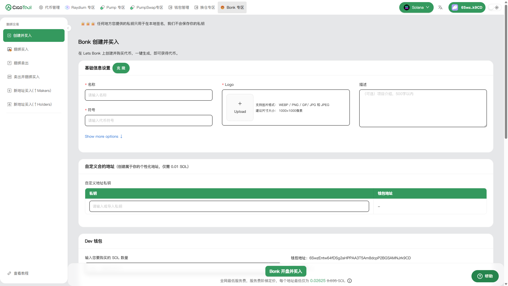Click the Pump 专区 pill icon
Screen dimensions: 508x286
point(102,7)
